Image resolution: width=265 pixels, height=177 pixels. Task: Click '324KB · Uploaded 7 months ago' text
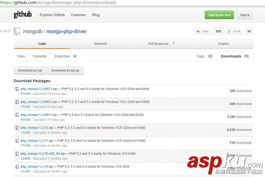(44, 159)
